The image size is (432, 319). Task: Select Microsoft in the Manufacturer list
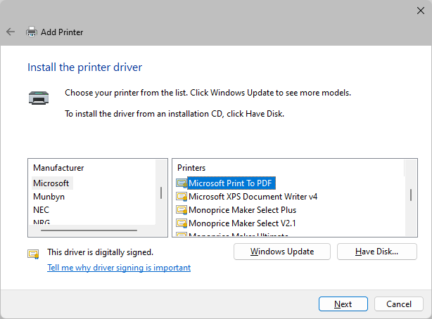coord(51,183)
